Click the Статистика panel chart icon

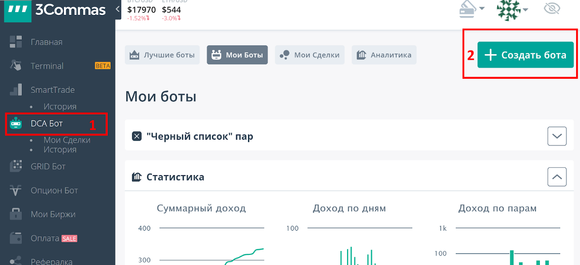[136, 177]
